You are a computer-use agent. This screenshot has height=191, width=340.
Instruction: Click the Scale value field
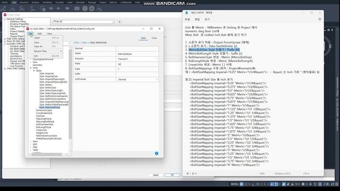137,70
